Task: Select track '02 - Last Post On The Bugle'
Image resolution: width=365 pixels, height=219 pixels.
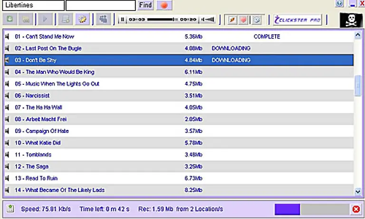Action: [x=179, y=48]
